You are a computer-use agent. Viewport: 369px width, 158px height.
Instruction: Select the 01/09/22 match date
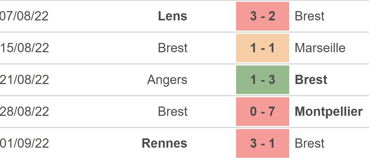(x=24, y=143)
